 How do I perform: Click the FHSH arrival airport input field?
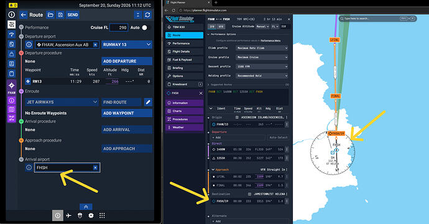[x=67, y=168]
